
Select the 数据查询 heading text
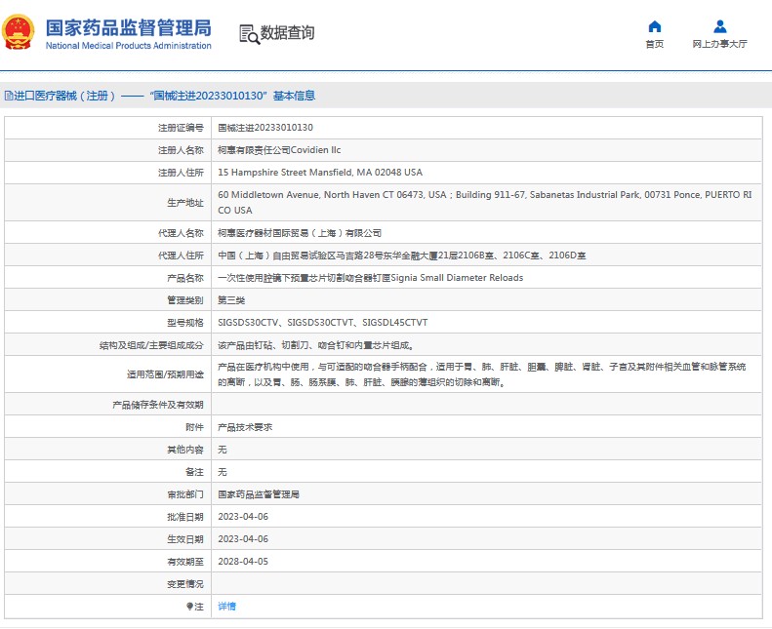click(287, 33)
